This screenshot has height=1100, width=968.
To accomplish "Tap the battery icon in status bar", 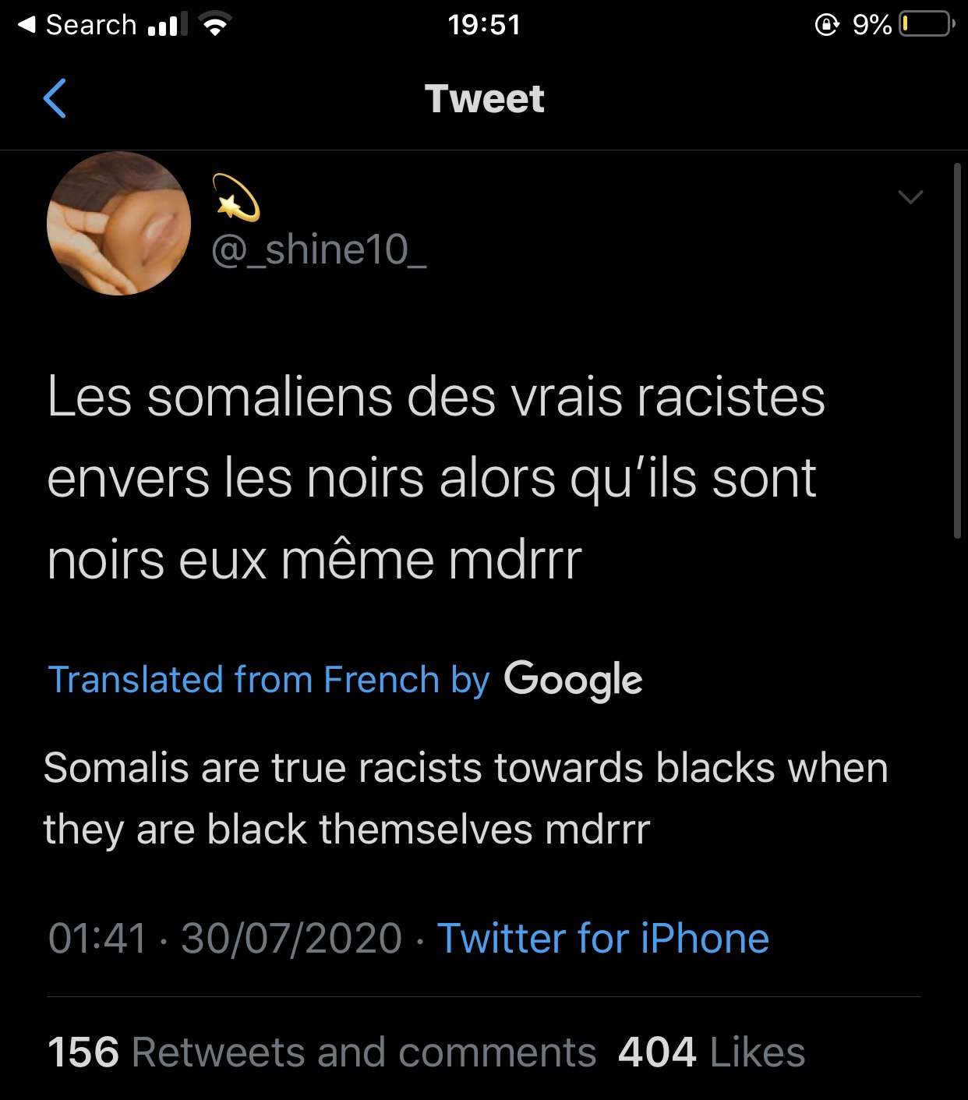I will pos(926,25).
